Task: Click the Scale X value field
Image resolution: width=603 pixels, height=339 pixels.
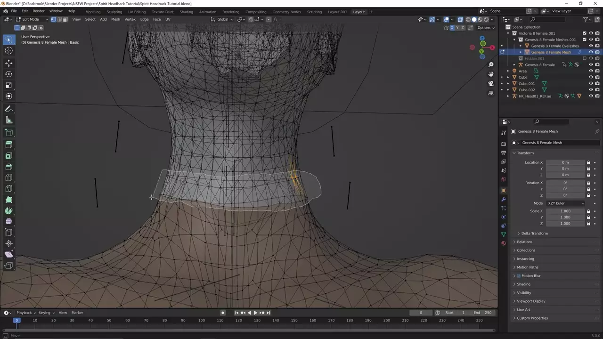Action: click(x=565, y=211)
